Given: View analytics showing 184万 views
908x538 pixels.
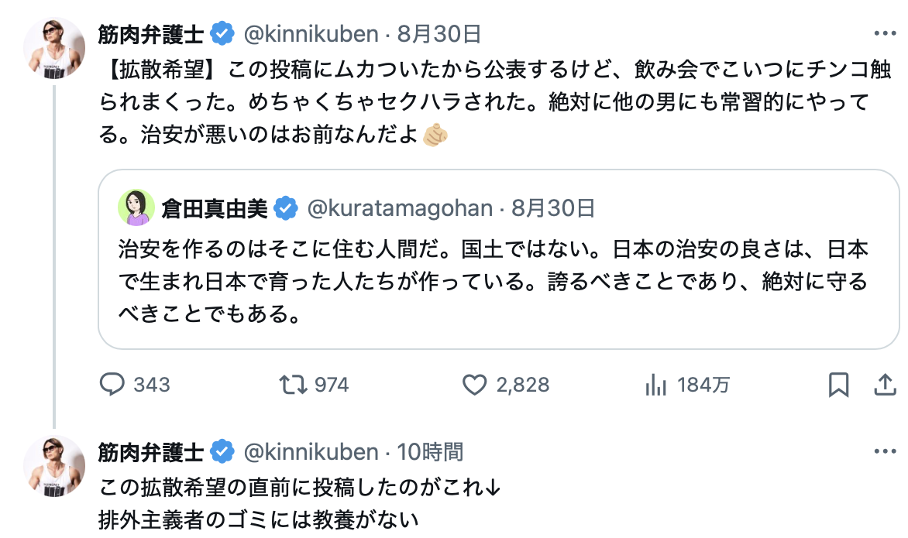Looking at the screenshot, I should [656, 385].
